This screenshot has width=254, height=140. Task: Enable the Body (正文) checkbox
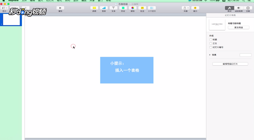click(x=211, y=44)
